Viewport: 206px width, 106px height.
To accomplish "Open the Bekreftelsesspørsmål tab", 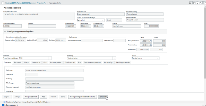I will click(x=92, y=63).
